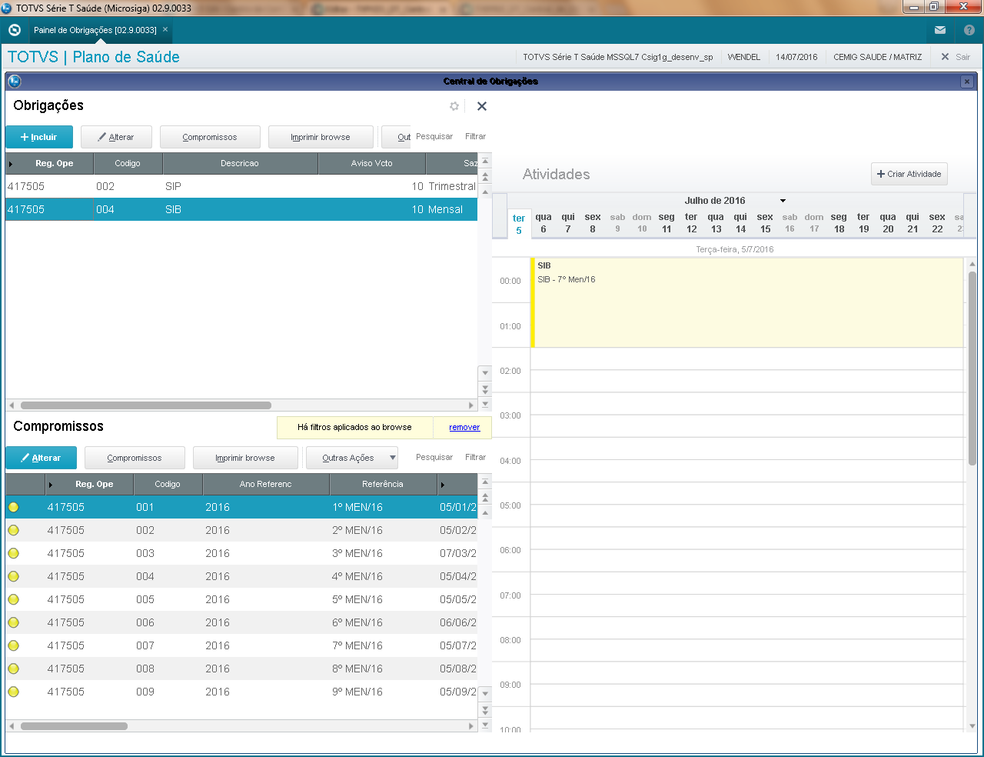This screenshot has width=984, height=757.
Task: Open the Julho de 2016 month dropdown
Action: [x=783, y=201]
